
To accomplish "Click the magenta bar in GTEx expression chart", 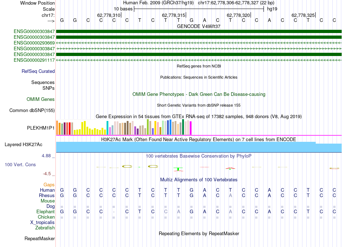I will (191, 128).
